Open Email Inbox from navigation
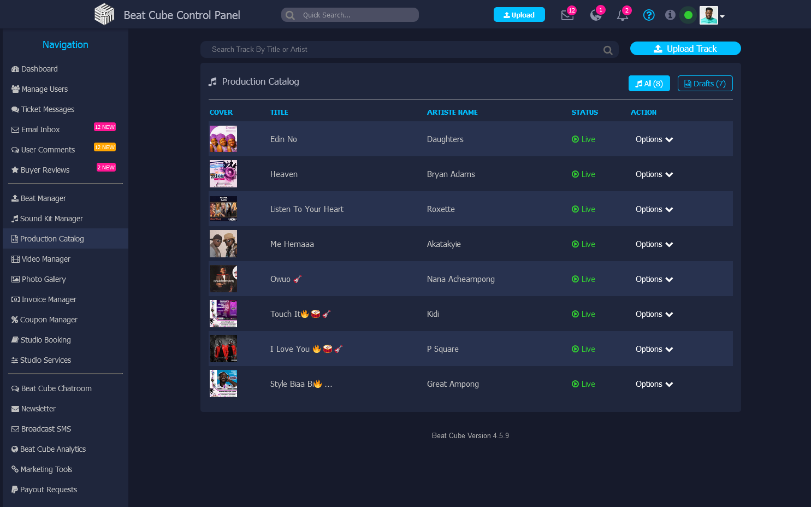Viewport: 811px width, 507px height. 40,129
